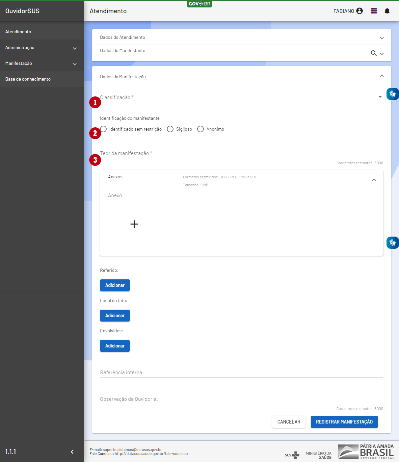Select the 'Sigiloso' radio option
Image resolution: width=399 pixels, height=462 pixels.
point(170,129)
